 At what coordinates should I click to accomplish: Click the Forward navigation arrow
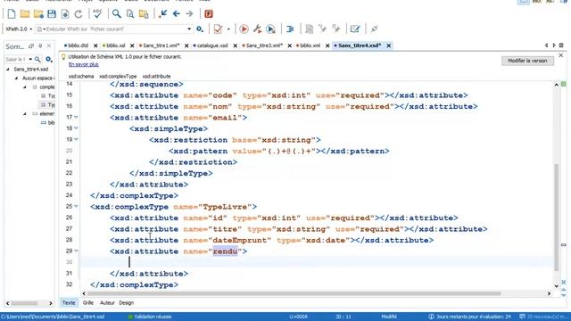[189, 14]
